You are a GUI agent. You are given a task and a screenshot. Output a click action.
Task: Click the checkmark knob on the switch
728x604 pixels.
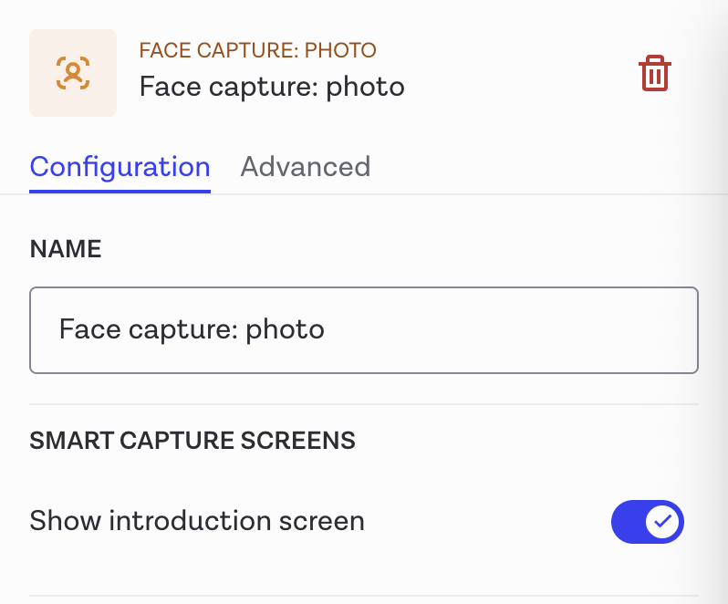pyautogui.click(x=663, y=522)
